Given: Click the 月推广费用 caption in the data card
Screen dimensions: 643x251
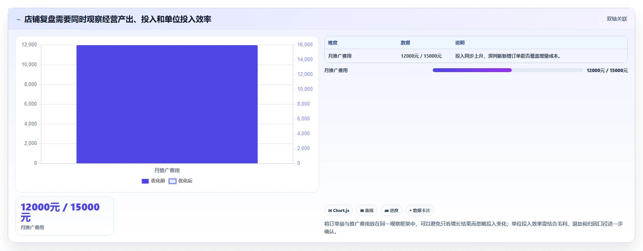Looking at the screenshot, I should tap(32, 228).
